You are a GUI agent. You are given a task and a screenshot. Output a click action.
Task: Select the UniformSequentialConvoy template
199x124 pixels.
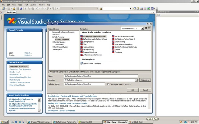click(91, 55)
